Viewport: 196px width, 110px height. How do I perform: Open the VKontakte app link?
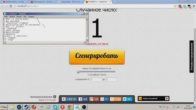[x=41, y=97]
